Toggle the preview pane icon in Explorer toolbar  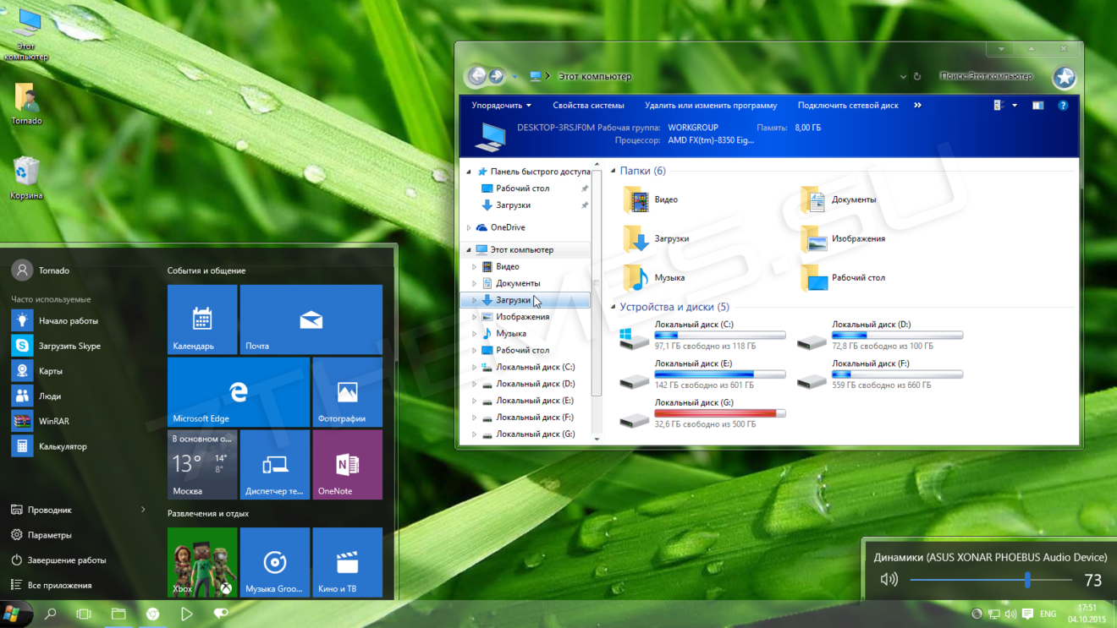tap(1037, 104)
